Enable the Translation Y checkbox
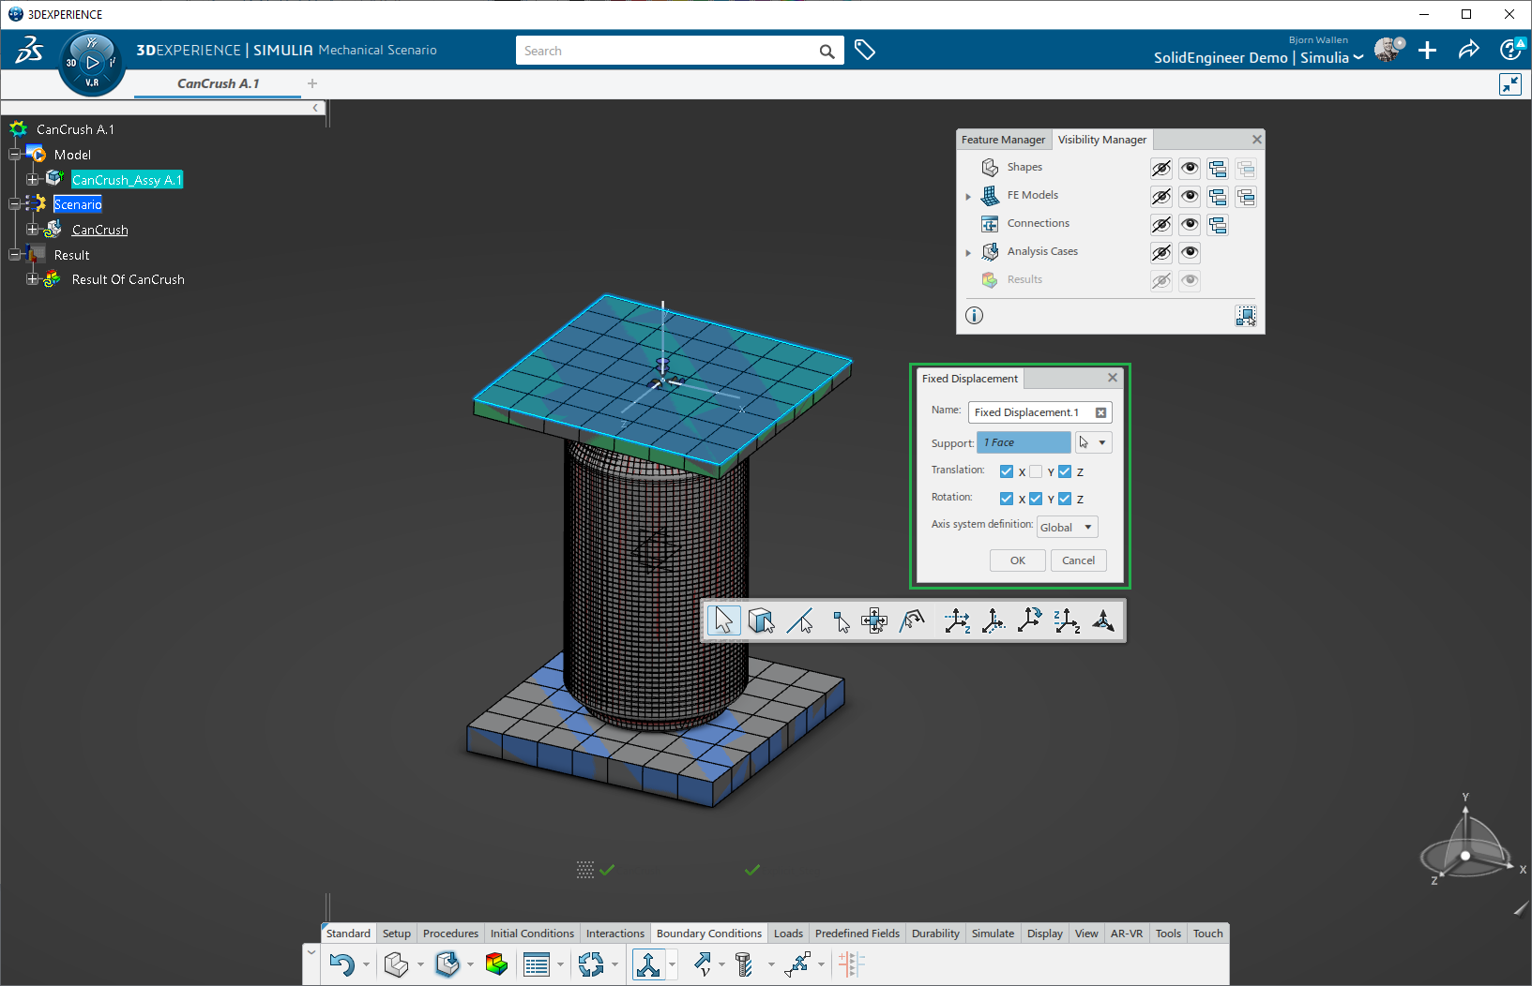The width and height of the screenshot is (1532, 986). coord(1036,471)
